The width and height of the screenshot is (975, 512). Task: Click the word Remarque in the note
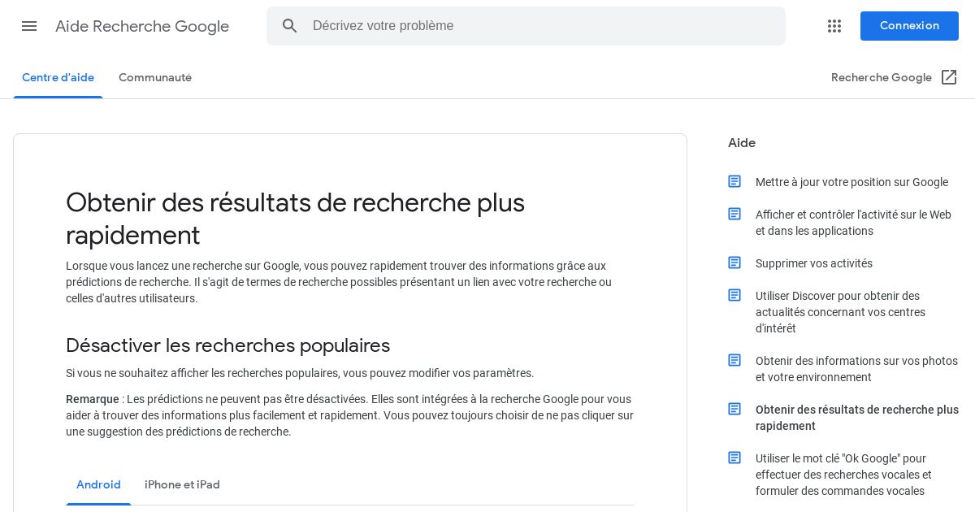(93, 399)
